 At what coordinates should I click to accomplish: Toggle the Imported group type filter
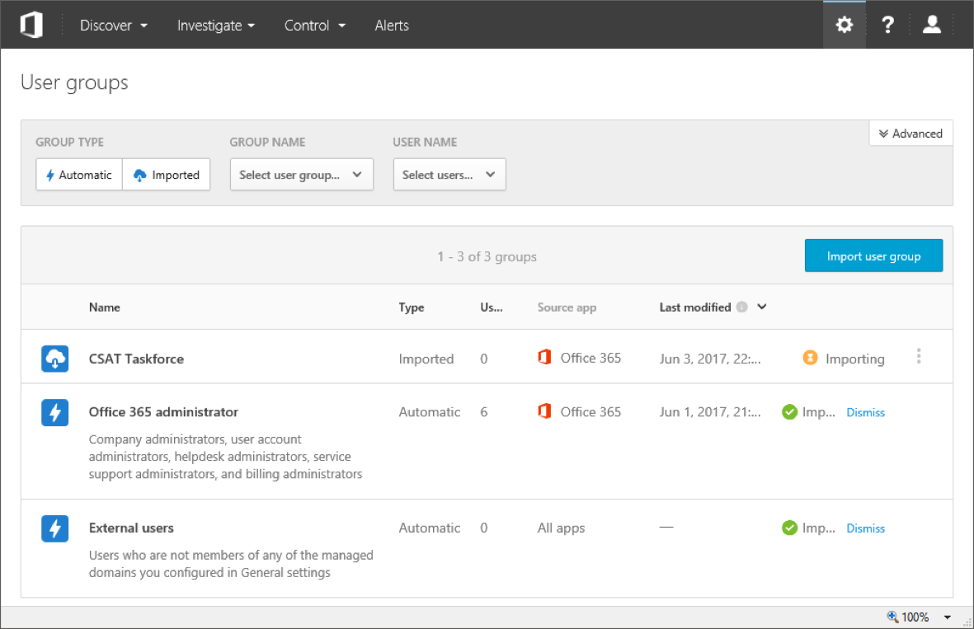pyautogui.click(x=166, y=174)
